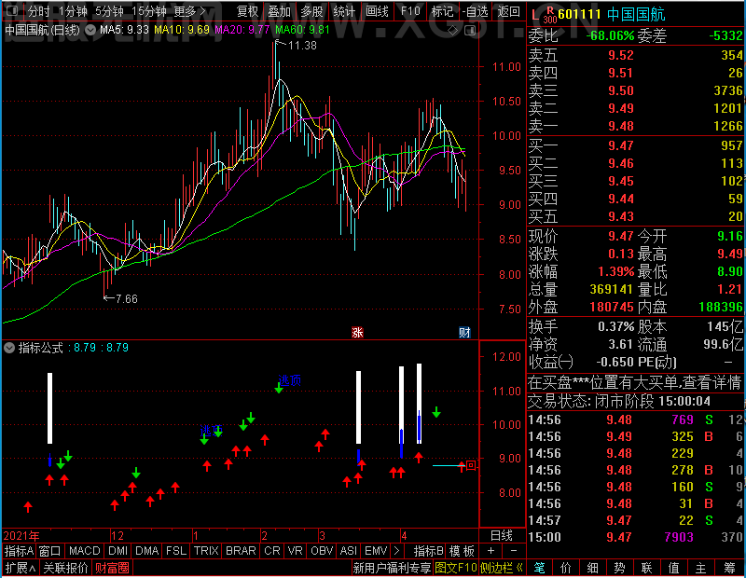Click the stock code 601111
Viewport: 746px width, 578px height.
coord(579,14)
